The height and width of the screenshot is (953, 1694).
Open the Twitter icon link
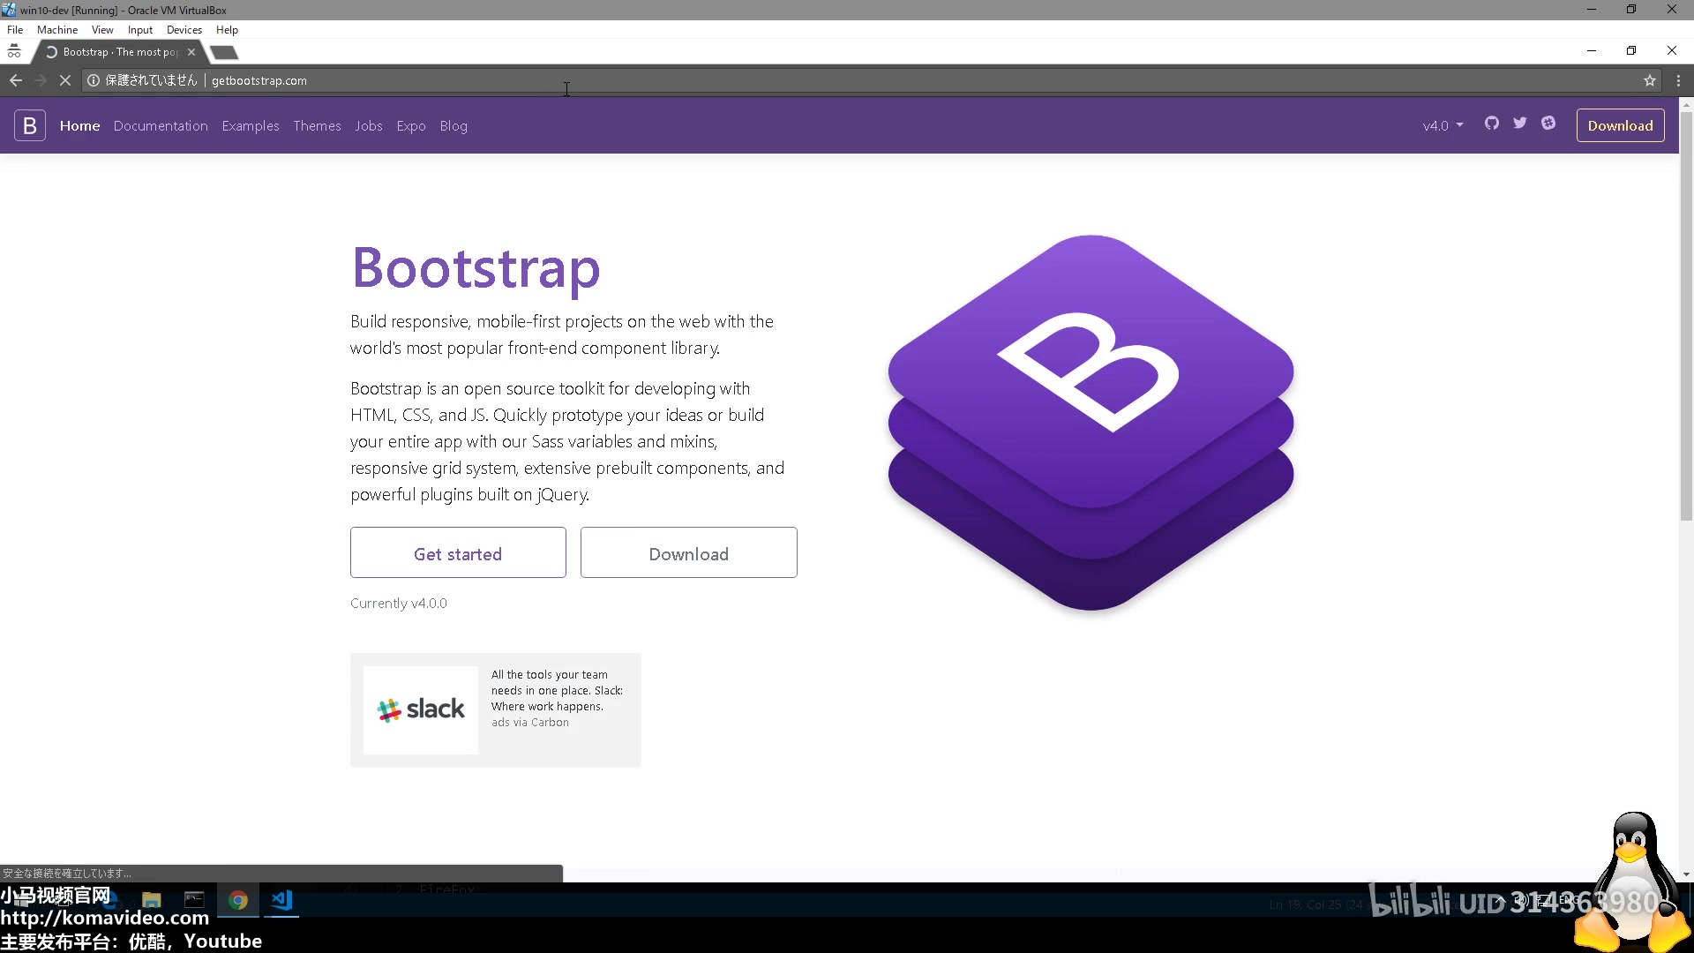[x=1520, y=124]
